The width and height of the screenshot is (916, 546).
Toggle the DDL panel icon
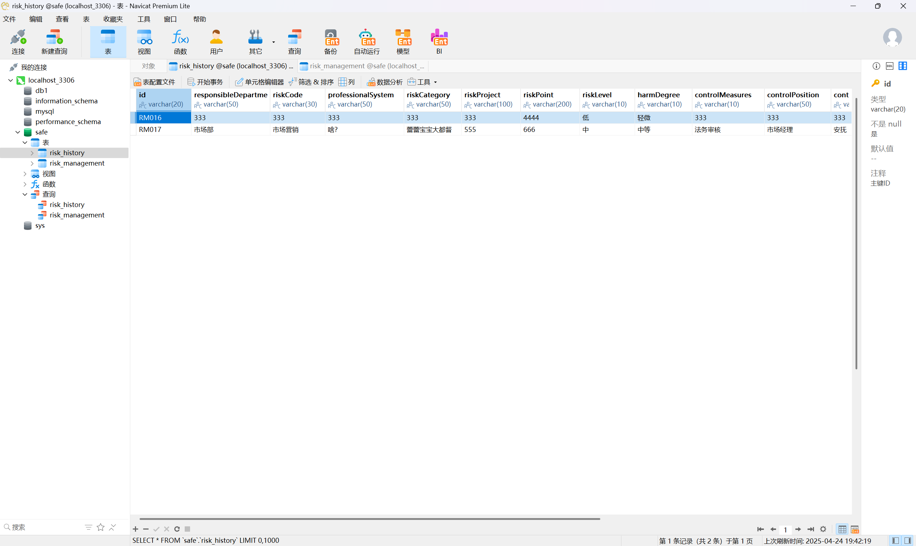(890, 66)
